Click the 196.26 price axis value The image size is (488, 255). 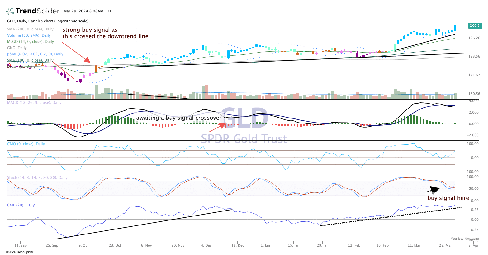[474, 38]
